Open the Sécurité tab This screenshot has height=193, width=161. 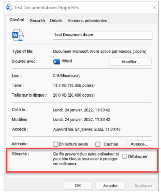pos(37,21)
